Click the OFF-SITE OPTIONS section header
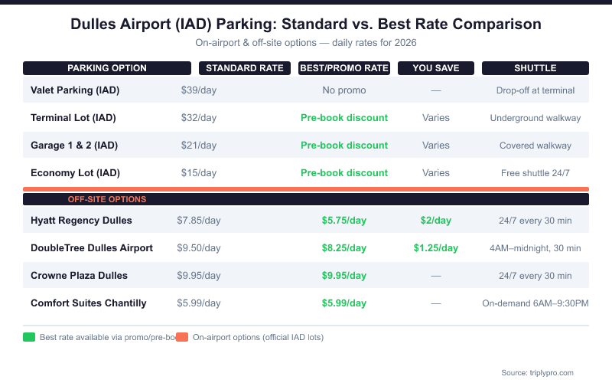 (107, 199)
